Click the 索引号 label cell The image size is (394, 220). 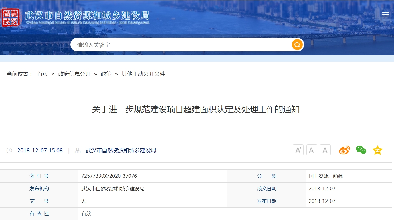tap(39, 176)
